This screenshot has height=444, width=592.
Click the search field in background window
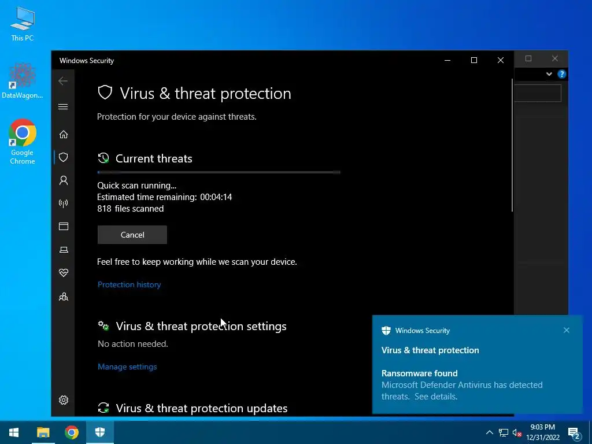(x=538, y=93)
